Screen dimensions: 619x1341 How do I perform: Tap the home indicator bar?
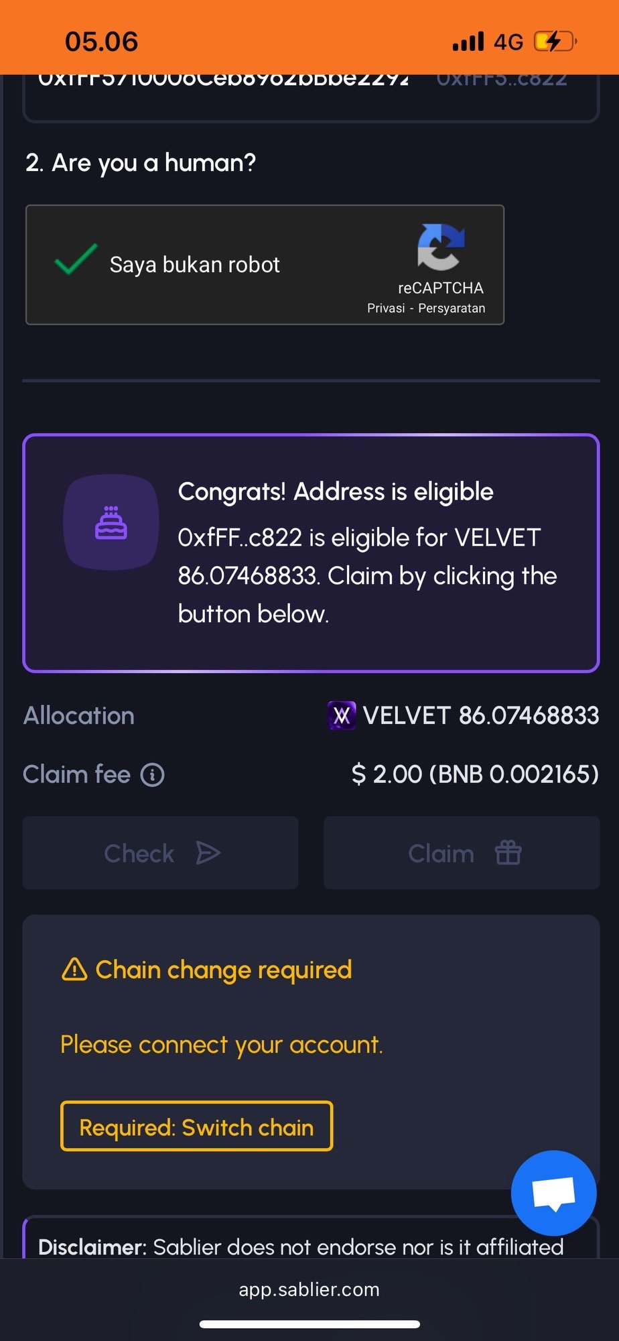point(309,1324)
